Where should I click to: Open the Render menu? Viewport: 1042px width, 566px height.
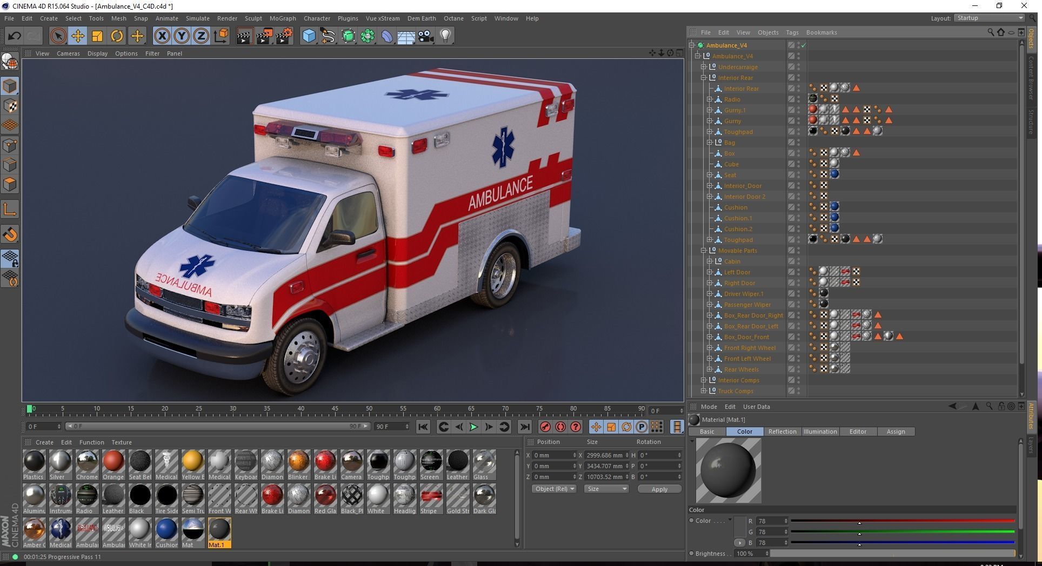coord(227,18)
